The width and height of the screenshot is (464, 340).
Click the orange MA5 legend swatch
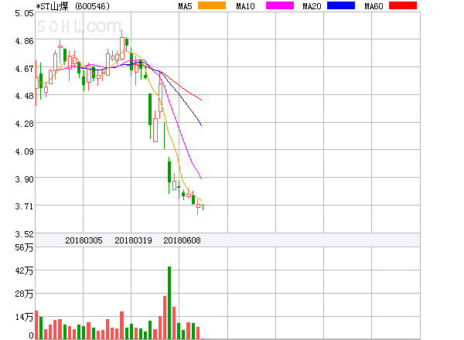[212, 5]
